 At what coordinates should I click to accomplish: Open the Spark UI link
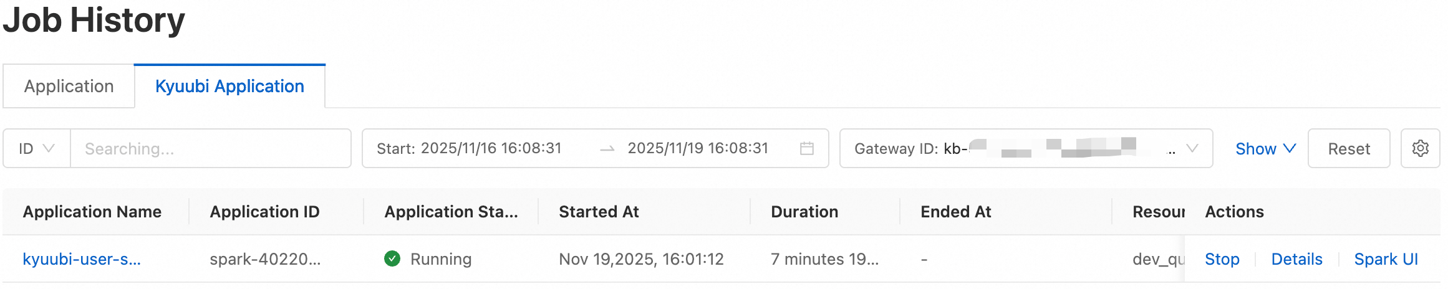point(1386,258)
